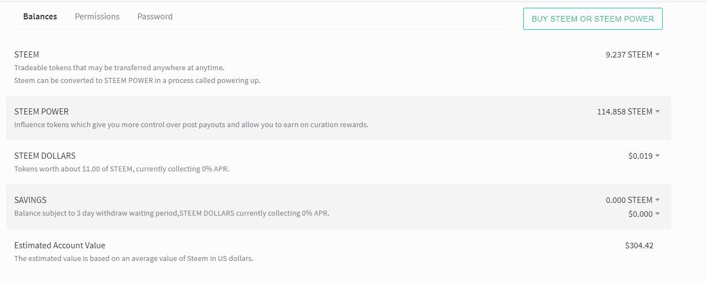The height and width of the screenshot is (282, 706).
Task: Click the 'average value of Steem' description
Action: [x=134, y=258]
